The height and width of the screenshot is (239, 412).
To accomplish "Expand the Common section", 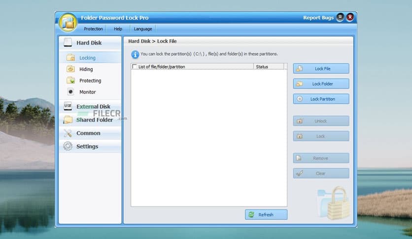I will coord(90,133).
